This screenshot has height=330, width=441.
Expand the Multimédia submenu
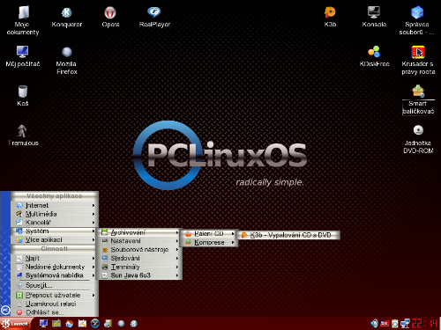[55, 214]
